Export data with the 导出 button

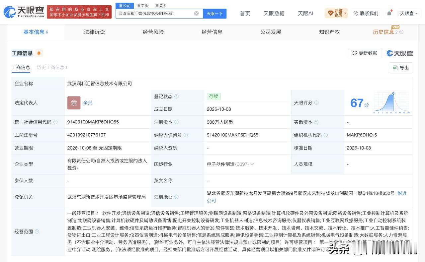tap(401, 68)
